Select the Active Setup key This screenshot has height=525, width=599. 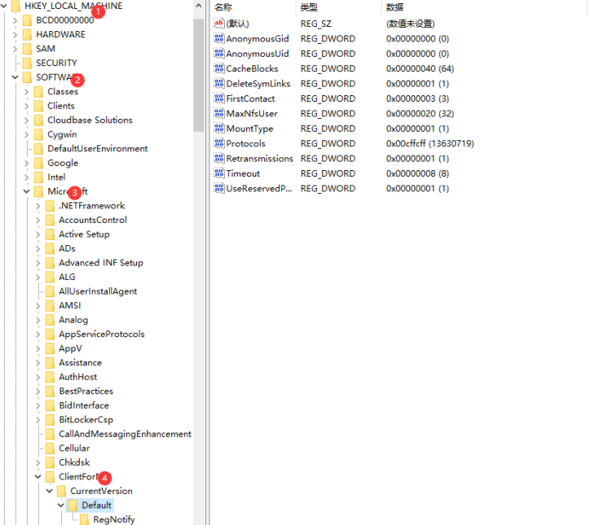[x=84, y=234]
